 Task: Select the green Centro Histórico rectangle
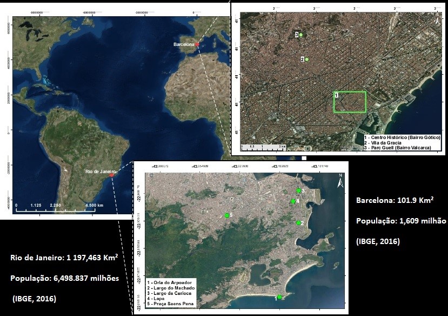[350, 102]
